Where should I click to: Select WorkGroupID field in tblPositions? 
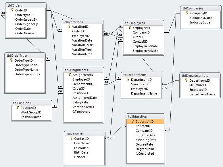pos(31,112)
